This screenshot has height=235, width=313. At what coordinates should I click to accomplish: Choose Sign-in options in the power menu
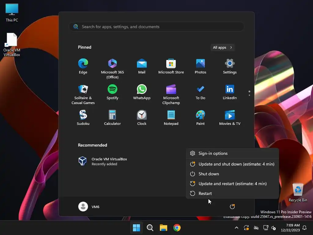coord(232,153)
